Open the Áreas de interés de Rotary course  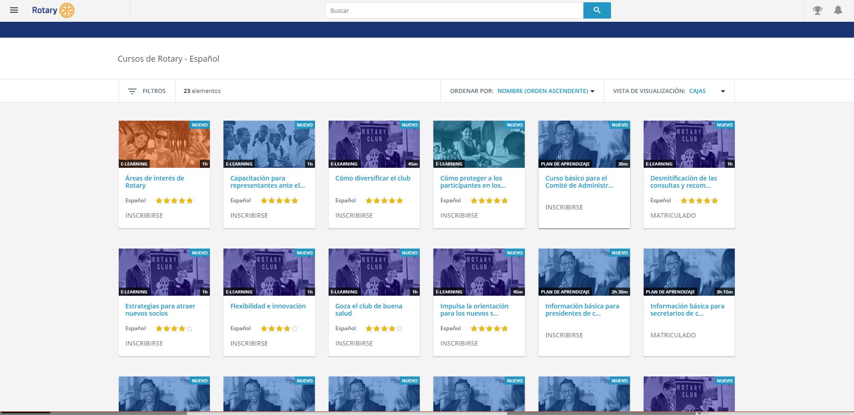click(155, 182)
